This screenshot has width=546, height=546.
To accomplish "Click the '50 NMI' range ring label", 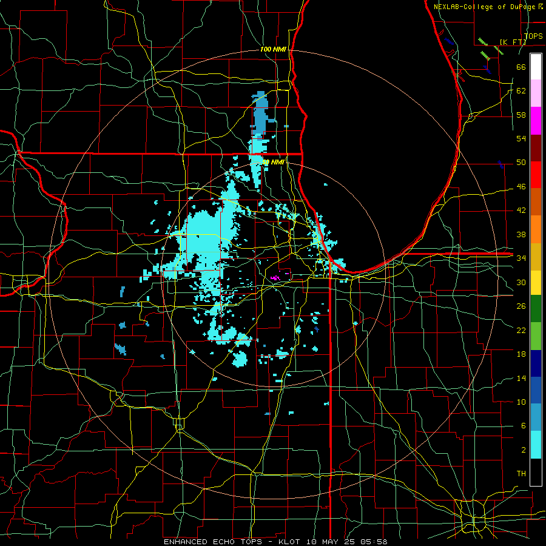I will coord(273,162).
